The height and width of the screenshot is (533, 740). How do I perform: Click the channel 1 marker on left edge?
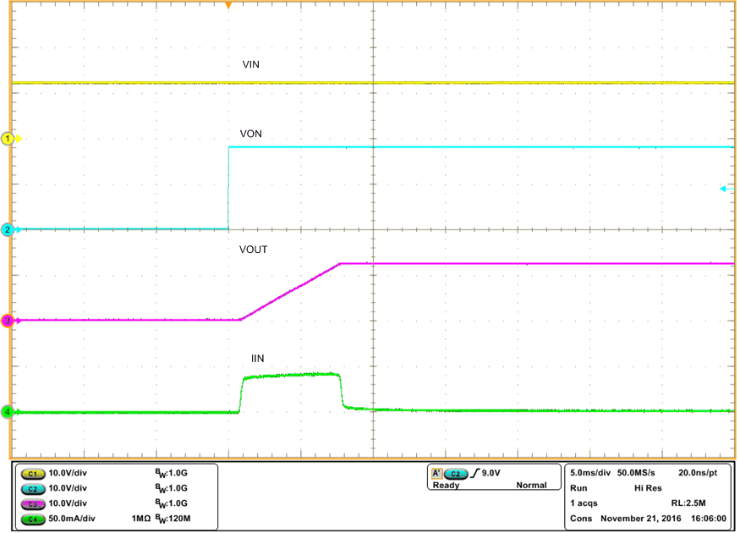7,139
